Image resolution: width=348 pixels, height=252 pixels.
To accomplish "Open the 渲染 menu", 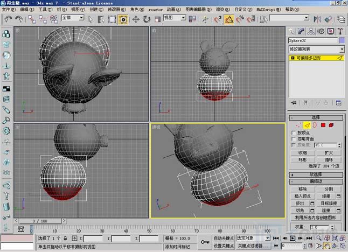I will (x=223, y=9).
